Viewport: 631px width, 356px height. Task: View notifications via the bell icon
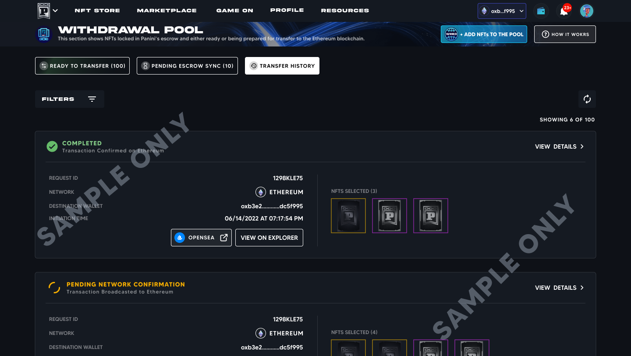tap(564, 11)
